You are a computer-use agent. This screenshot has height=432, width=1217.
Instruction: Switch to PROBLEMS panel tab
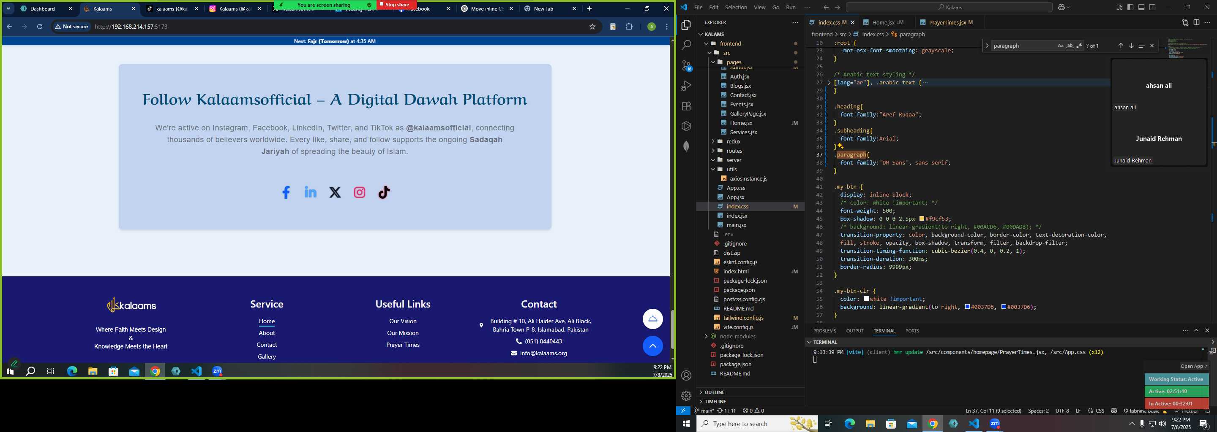coord(824,331)
